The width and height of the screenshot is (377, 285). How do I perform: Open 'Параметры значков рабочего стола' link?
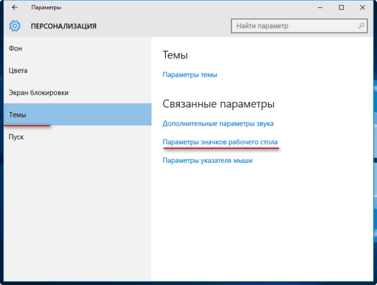[x=220, y=142]
